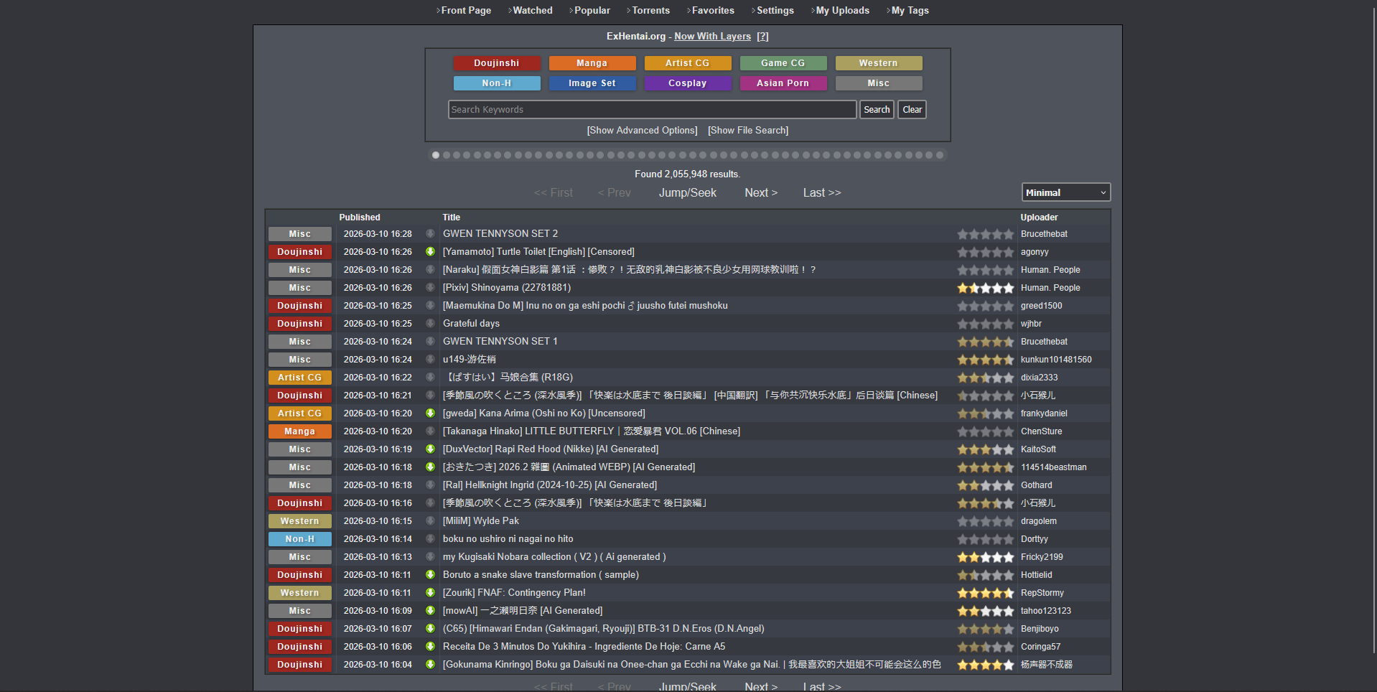Toggle the Doujinshi category filter in the search box
Screen dimensions: 1377x692
(497, 63)
